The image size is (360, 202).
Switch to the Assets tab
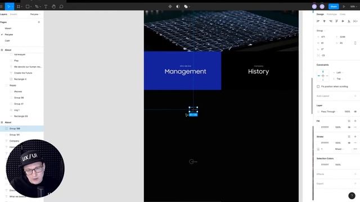[13, 14]
